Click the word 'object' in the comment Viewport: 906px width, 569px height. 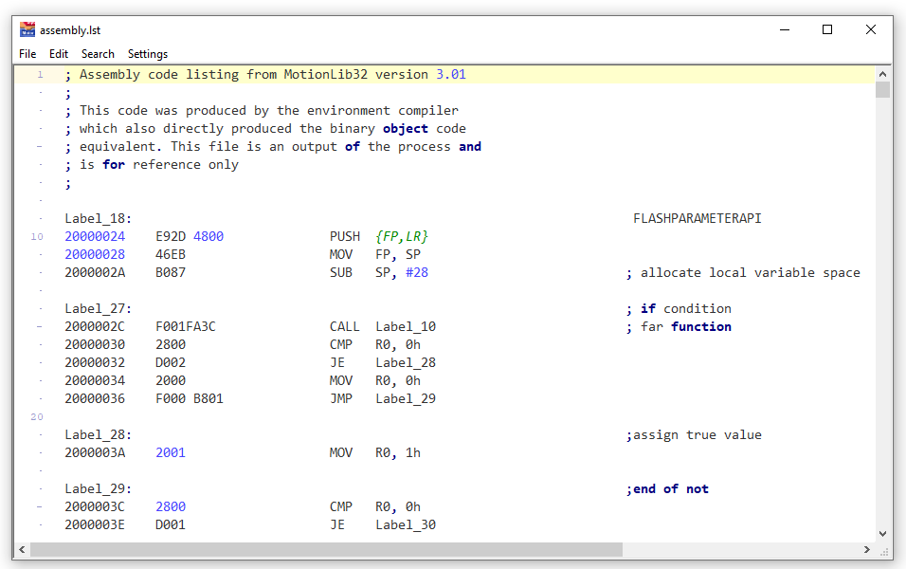[406, 128]
